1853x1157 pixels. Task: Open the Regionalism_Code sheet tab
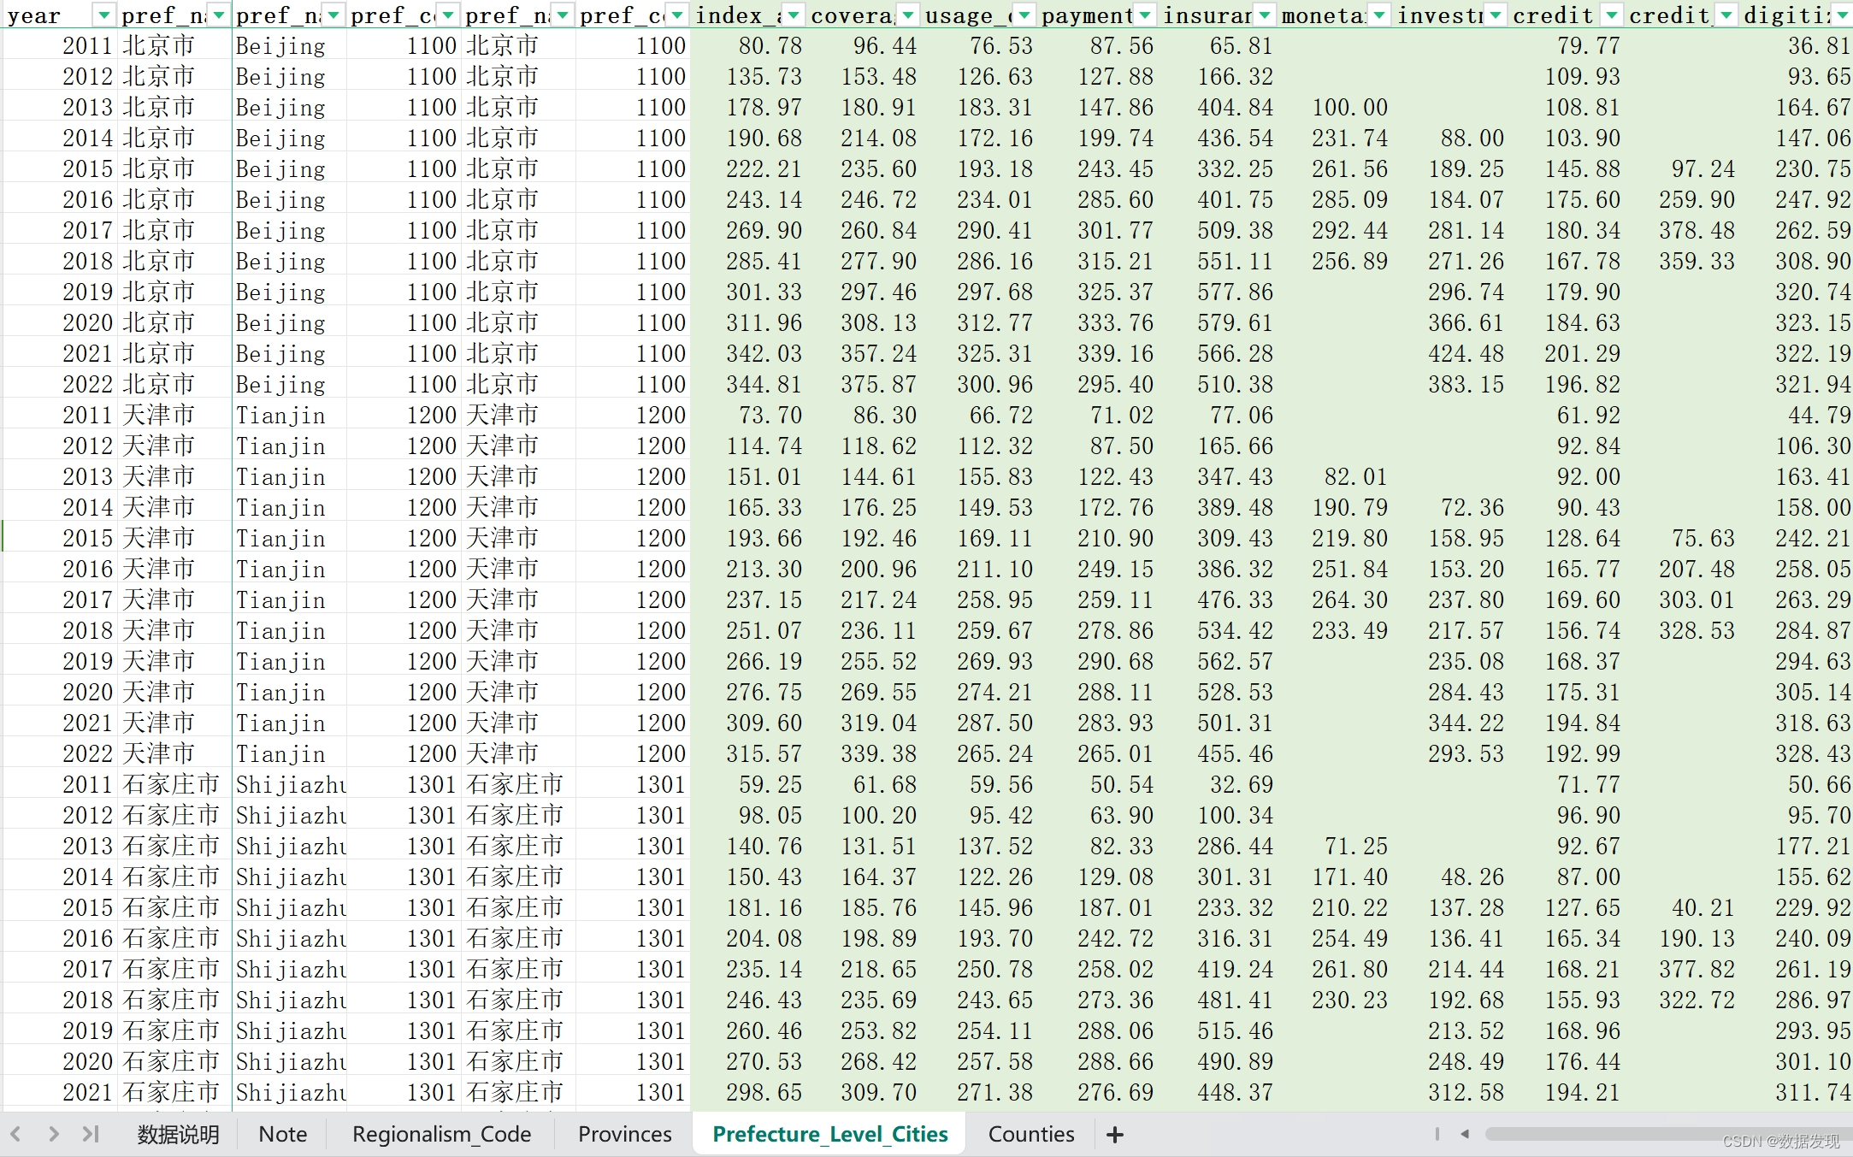pyautogui.click(x=441, y=1135)
